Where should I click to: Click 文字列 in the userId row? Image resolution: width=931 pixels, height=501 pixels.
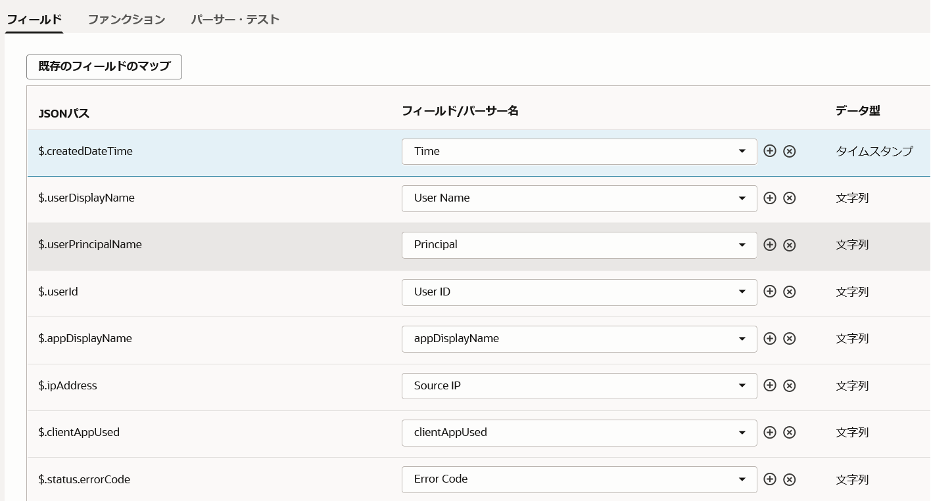click(x=852, y=292)
